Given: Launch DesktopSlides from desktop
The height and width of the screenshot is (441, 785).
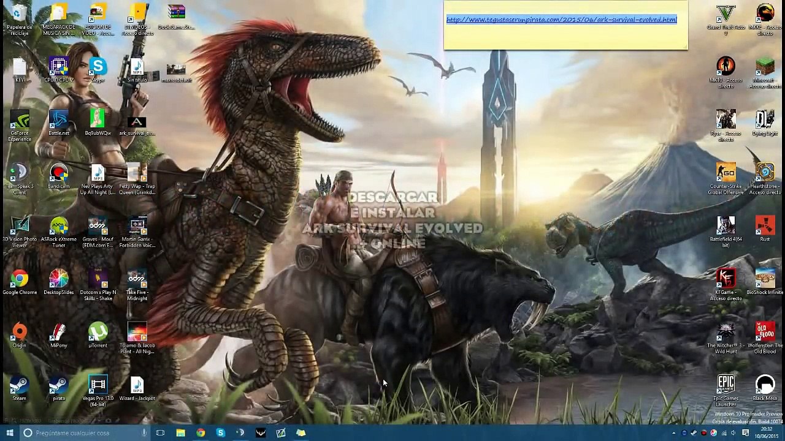Looking at the screenshot, I should pos(59,282).
